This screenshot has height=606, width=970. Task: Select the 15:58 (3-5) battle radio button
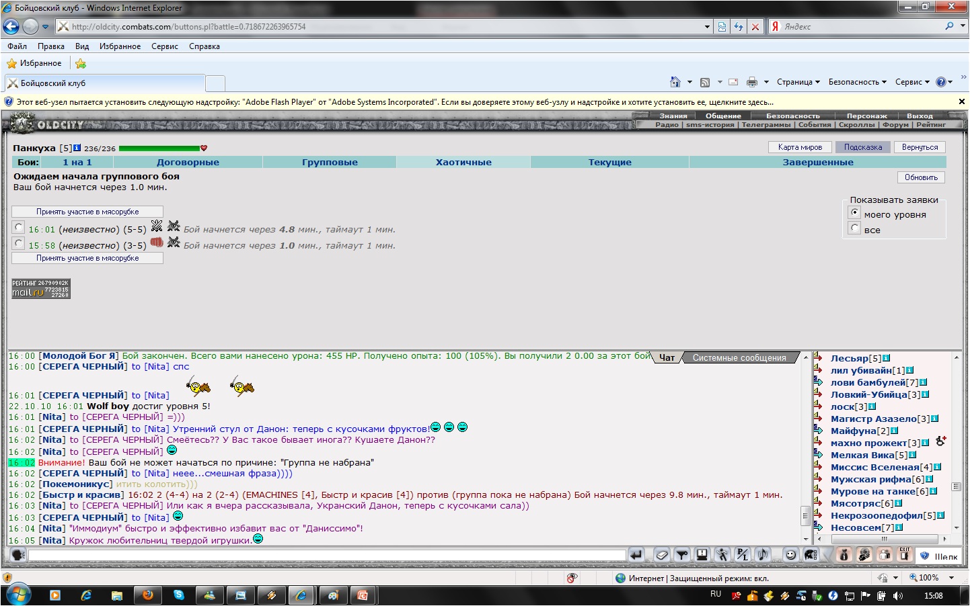pyautogui.click(x=19, y=244)
